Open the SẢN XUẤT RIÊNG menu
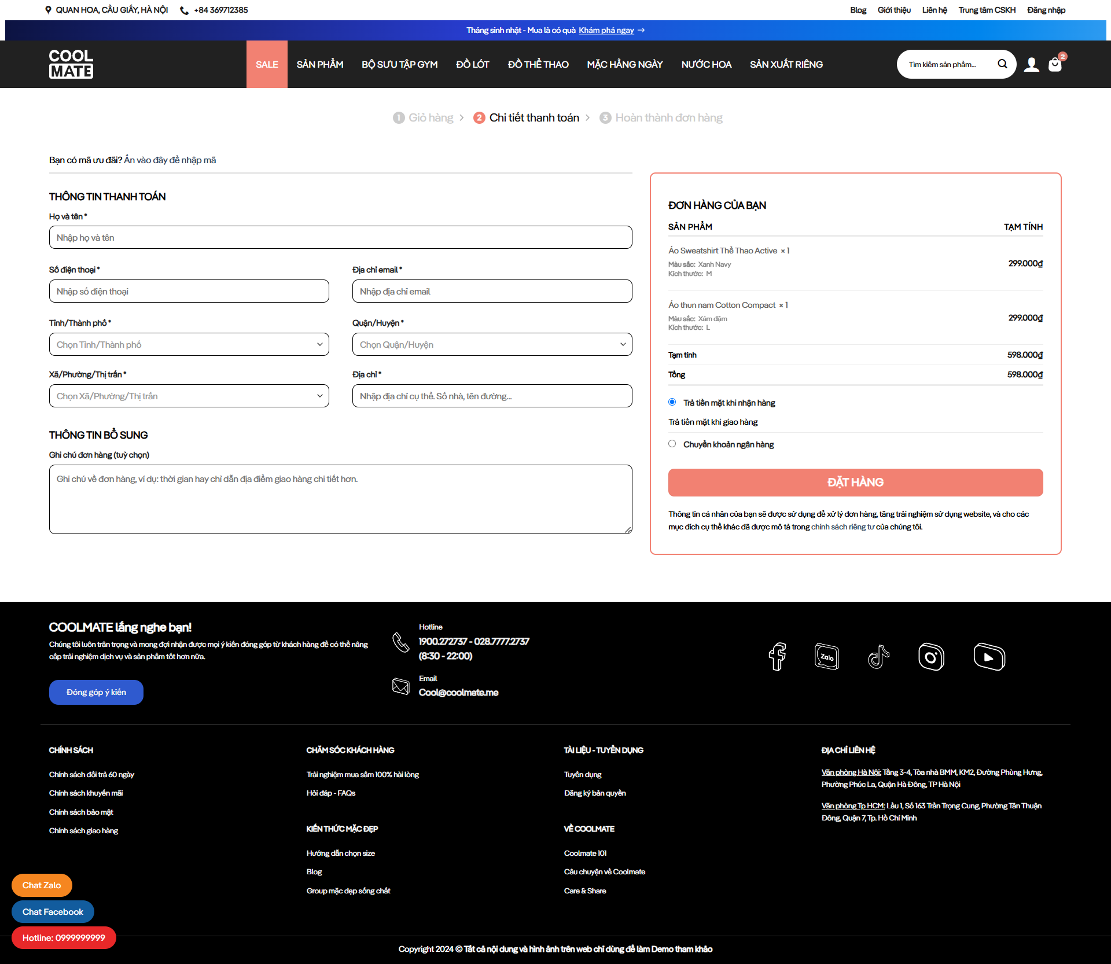The width and height of the screenshot is (1111, 964). (x=786, y=64)
